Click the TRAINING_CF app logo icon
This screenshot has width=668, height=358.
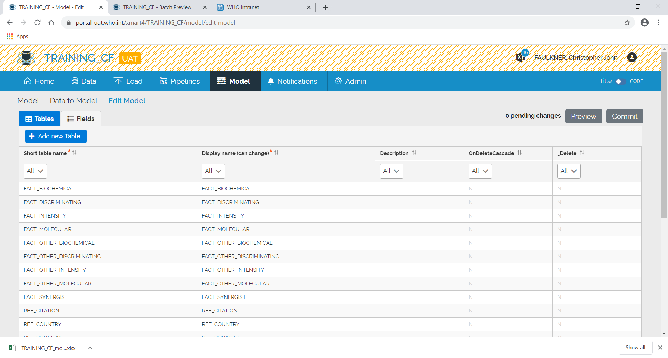click(x=26, y=58)
